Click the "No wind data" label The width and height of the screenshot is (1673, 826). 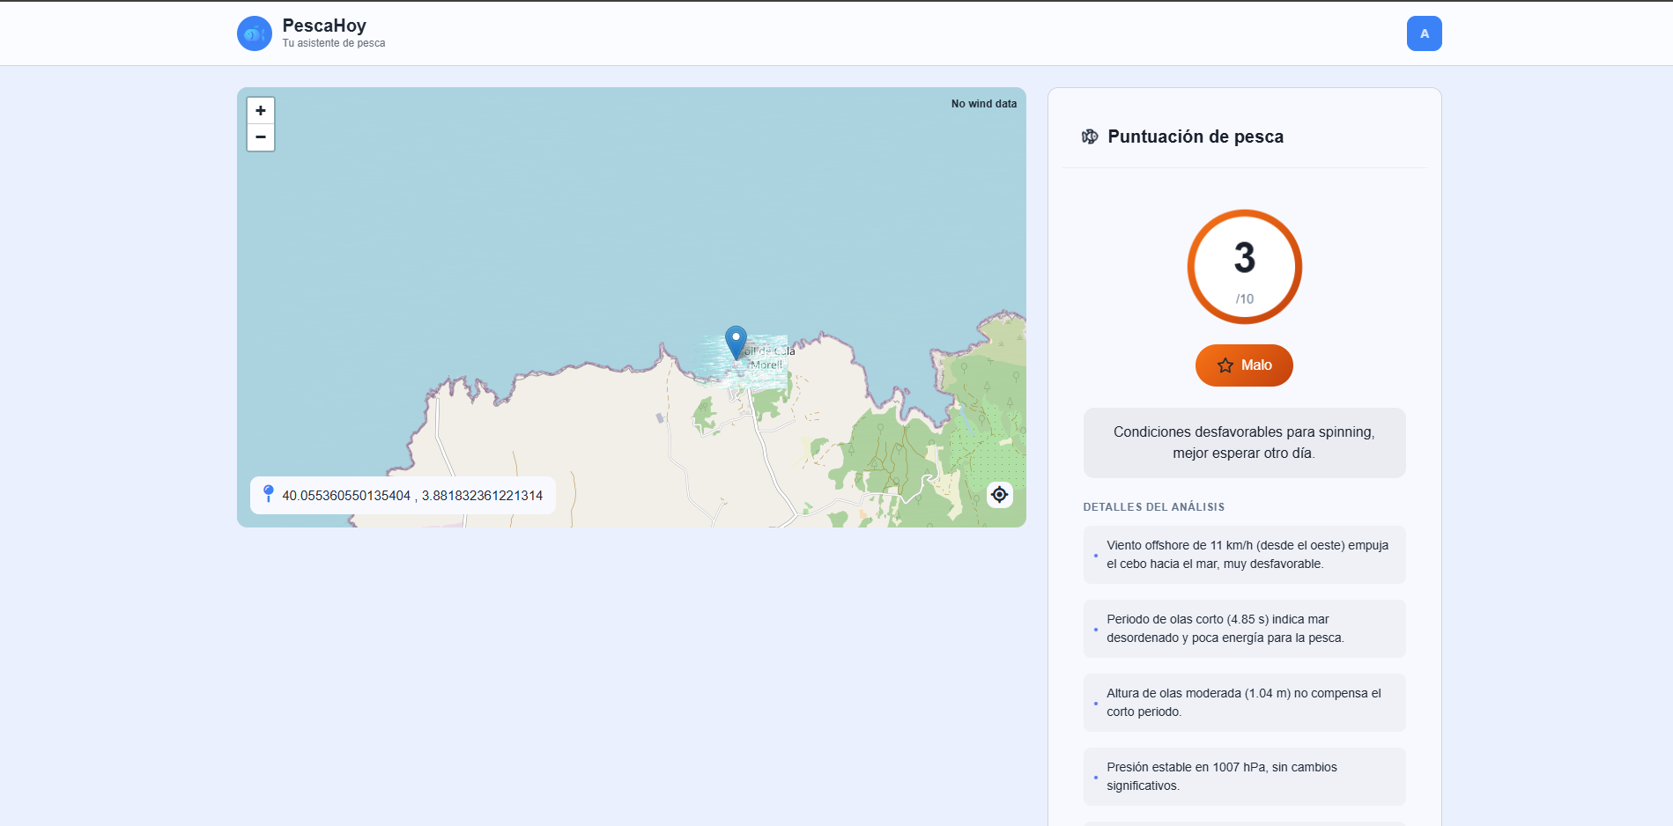click(x=983, y=104)
